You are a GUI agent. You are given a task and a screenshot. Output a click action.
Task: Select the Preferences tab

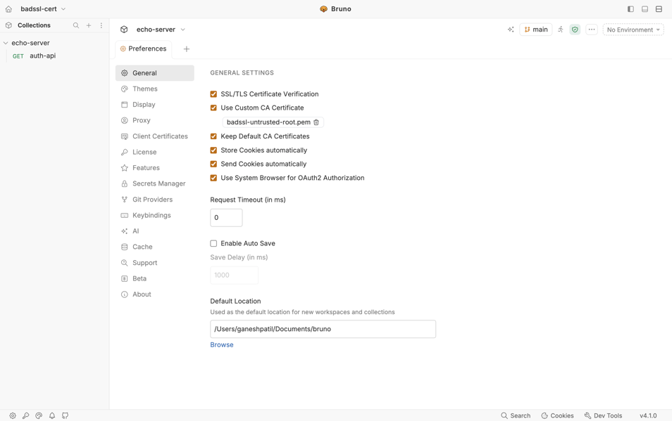tap(144, 48)
